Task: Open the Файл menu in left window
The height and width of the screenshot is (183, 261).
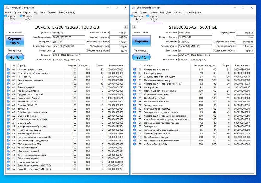Action: click(x=8, y=12)
